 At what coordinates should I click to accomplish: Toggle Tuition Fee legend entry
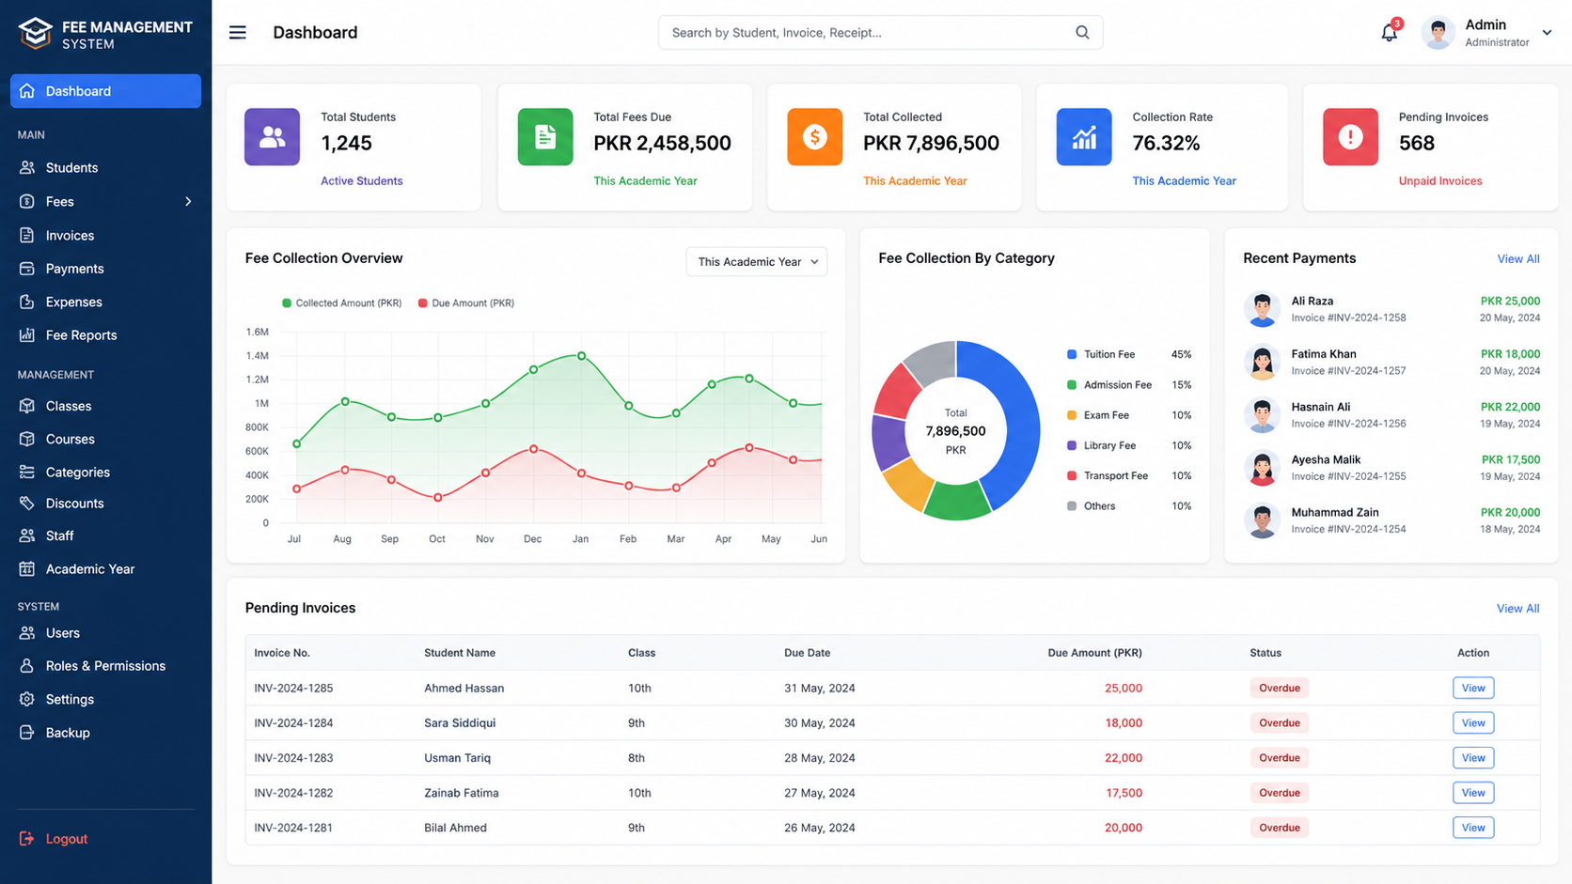point(1101,354)
